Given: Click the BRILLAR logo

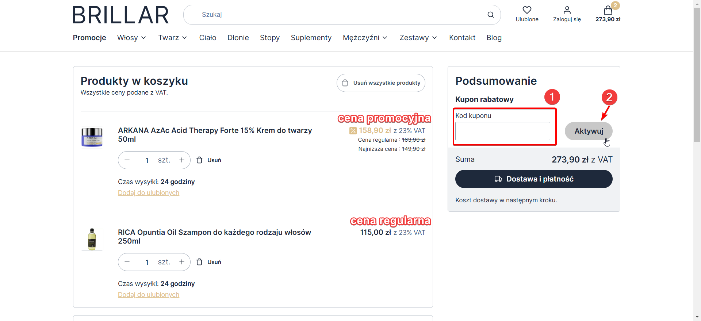Looking at the screenshot, I should (x=121, y=15).
